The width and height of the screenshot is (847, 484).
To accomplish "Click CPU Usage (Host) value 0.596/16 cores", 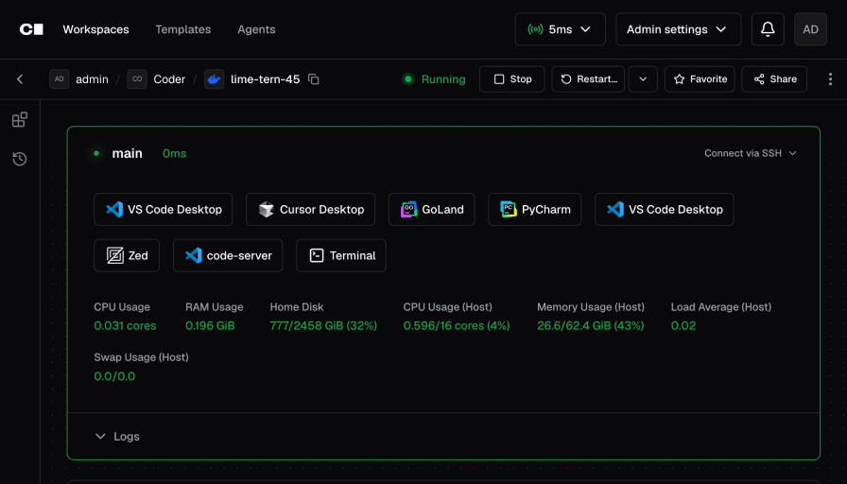I will pyautogui.click(x=457, y=326).
